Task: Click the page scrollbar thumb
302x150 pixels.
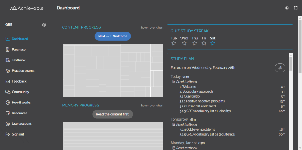Action: tap(300, 46)
